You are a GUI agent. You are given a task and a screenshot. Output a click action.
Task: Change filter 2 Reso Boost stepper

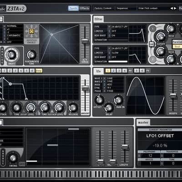click(x=109, y=57)
